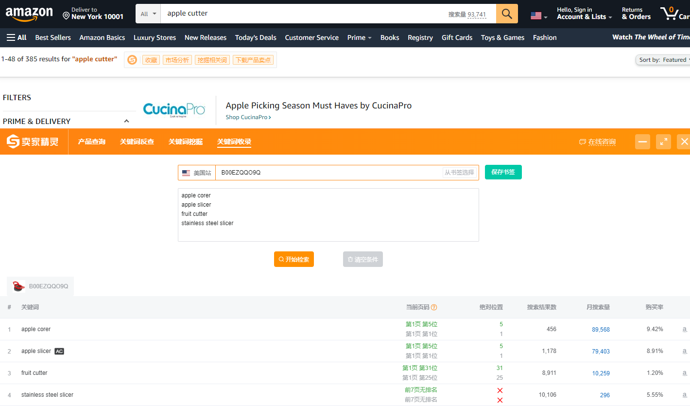Click the 挖掘相关词 button
This screenshot has width=690, height=406.
(212, 60)
